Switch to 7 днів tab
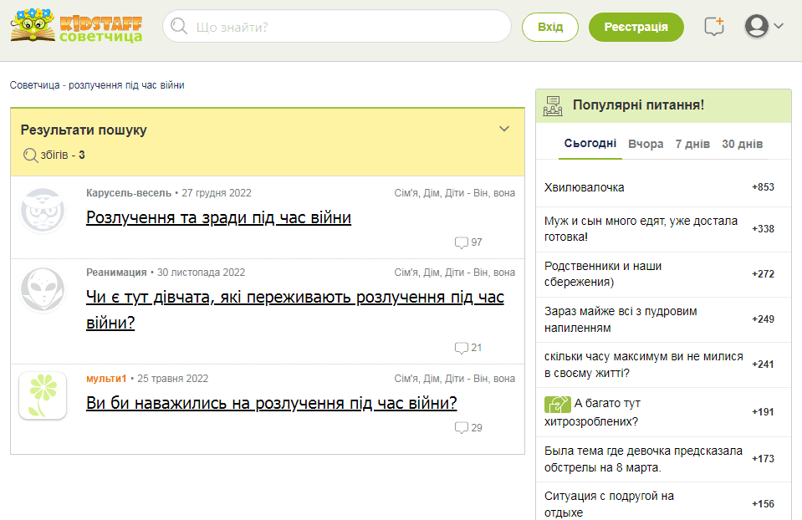The image size is (802, 520). [692, 144]
